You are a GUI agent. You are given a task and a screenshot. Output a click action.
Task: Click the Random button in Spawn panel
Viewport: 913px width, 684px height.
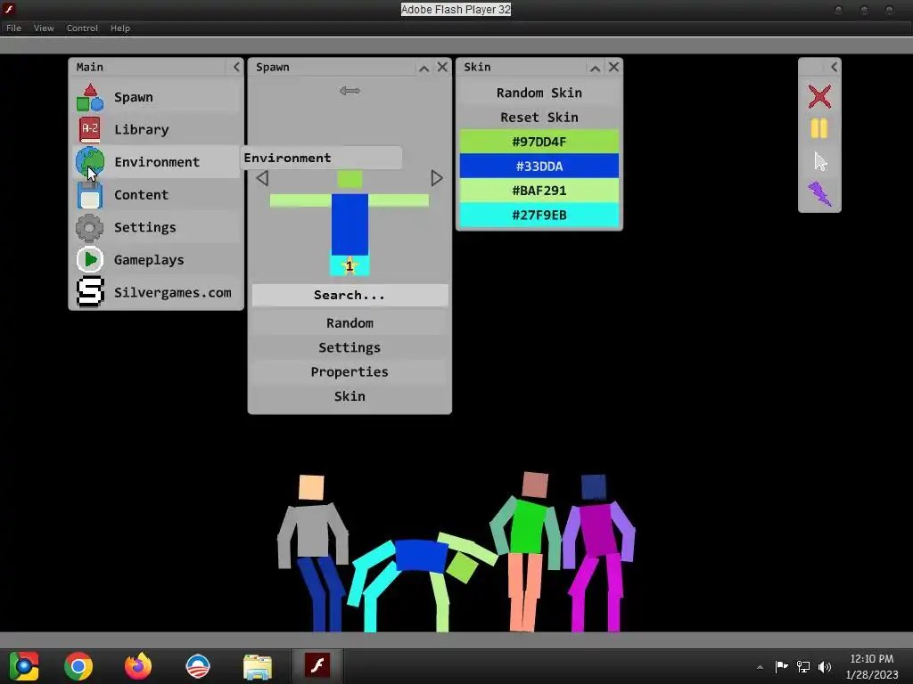[350, 322]
